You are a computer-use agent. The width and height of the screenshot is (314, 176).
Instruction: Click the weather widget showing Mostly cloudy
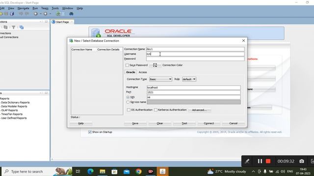227,172
